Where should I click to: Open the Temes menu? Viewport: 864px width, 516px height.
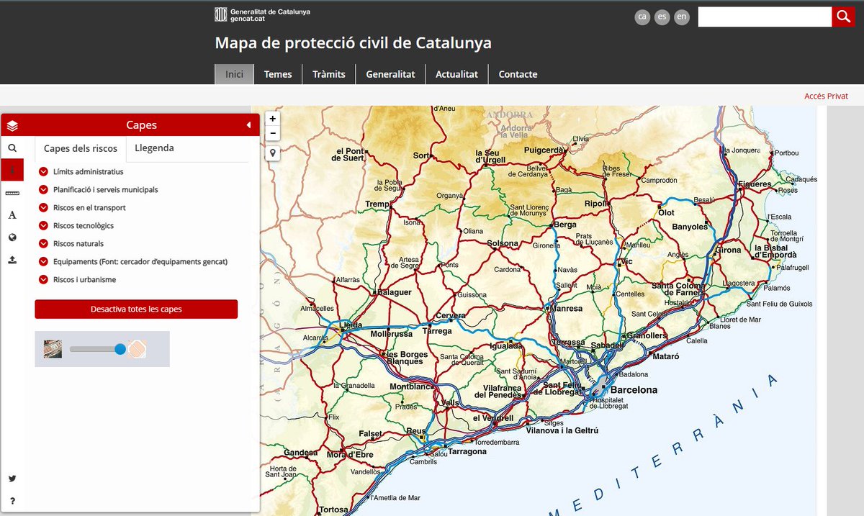click(x=278, y=74)
